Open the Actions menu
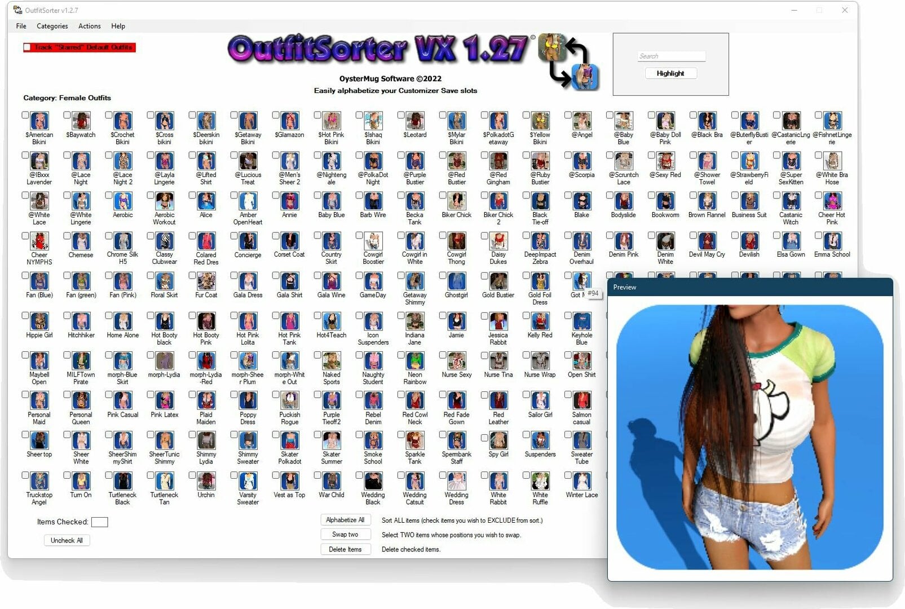Screen dimensions: 905x609 coord(90,26)
